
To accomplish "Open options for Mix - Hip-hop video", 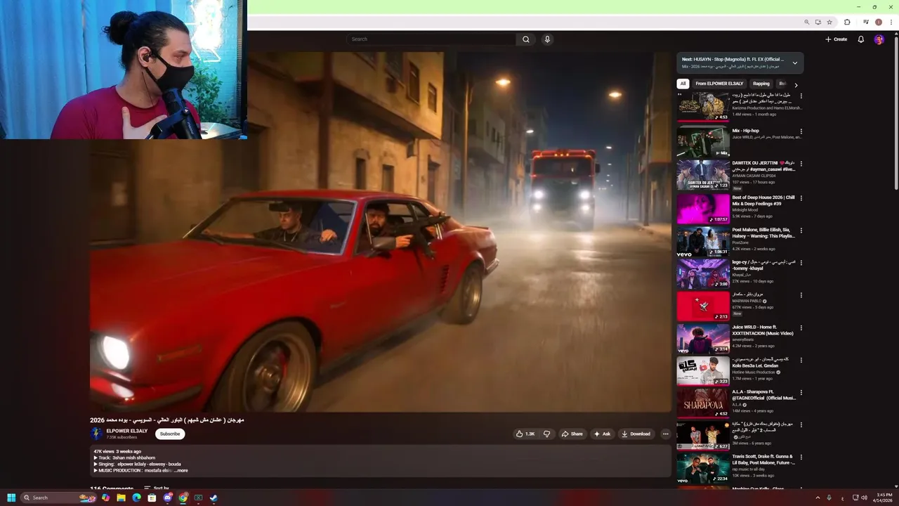I will coord(801,131).
